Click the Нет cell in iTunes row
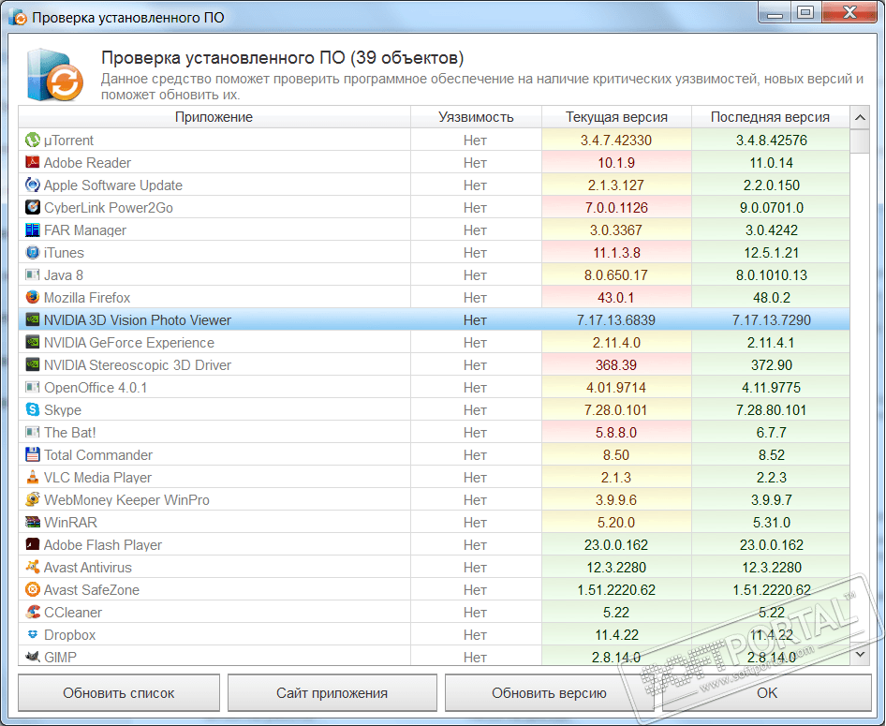 click(475, 253)
